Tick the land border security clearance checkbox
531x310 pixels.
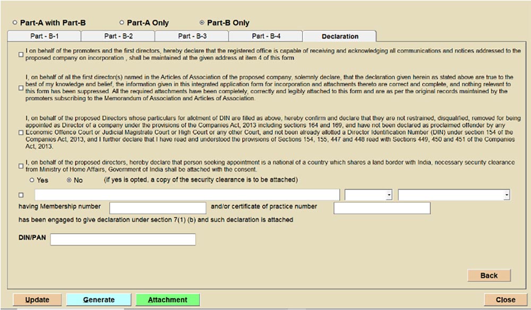[x=21, y=166]
